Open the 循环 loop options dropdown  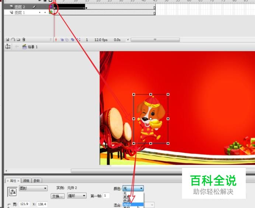pyautogui.click(x=77, y=195)
